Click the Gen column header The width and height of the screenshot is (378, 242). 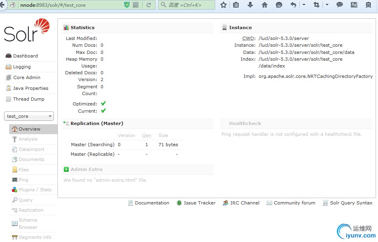[146, 135]
